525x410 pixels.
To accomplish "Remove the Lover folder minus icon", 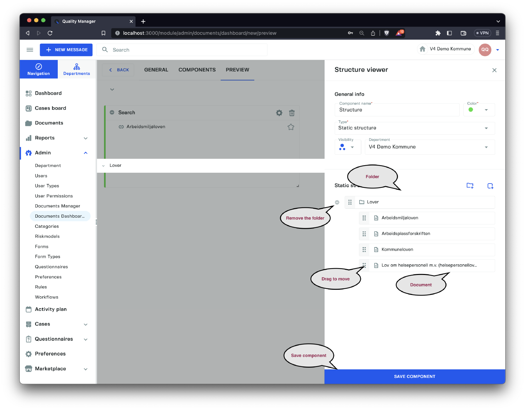I will click(x=337, y=202).
